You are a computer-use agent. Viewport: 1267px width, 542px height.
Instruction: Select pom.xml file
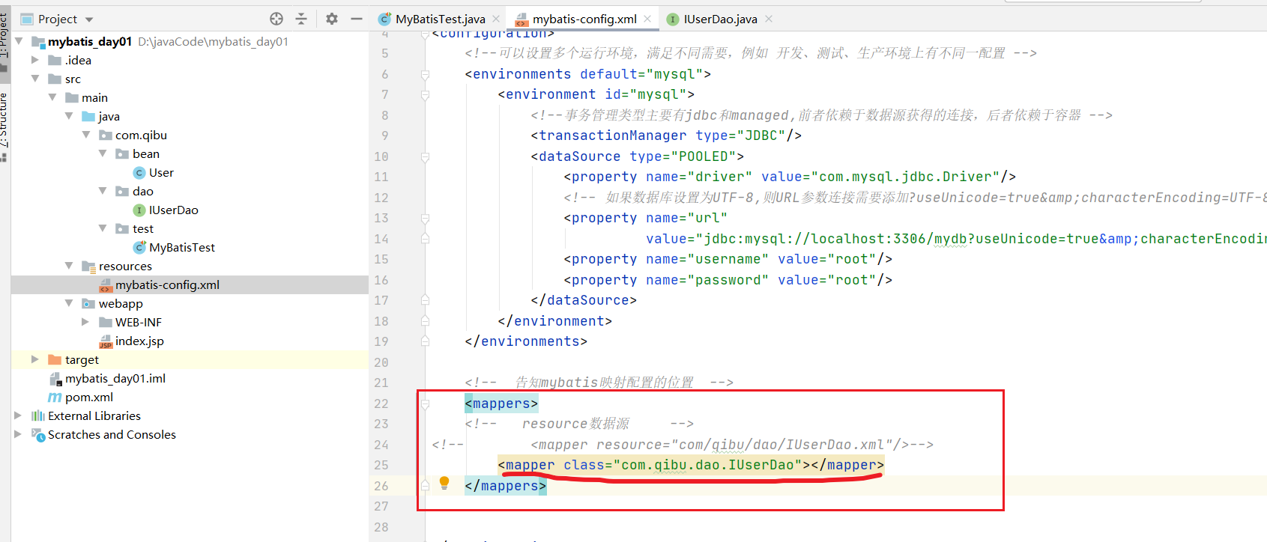(x=89, y=397)
